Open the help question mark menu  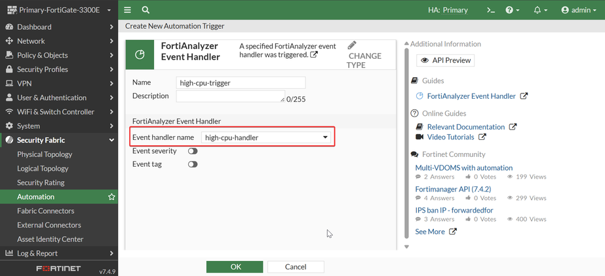click(513, 10)
